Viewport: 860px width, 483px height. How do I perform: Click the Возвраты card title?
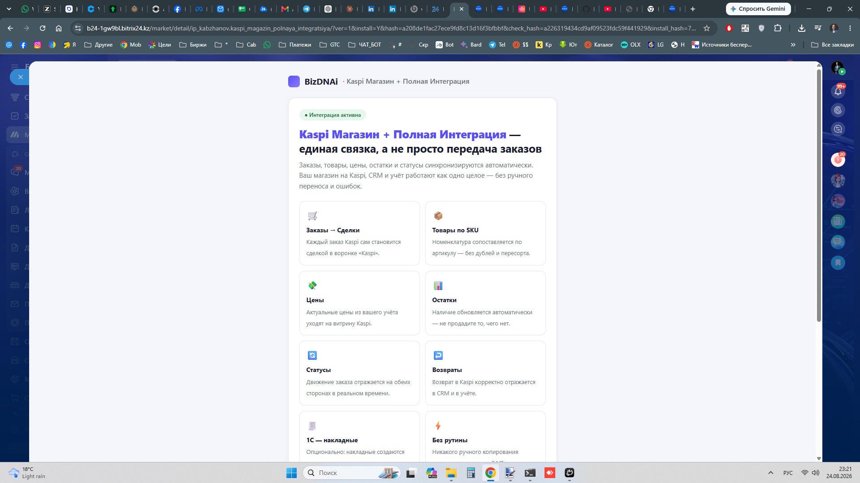click(447, 370)
